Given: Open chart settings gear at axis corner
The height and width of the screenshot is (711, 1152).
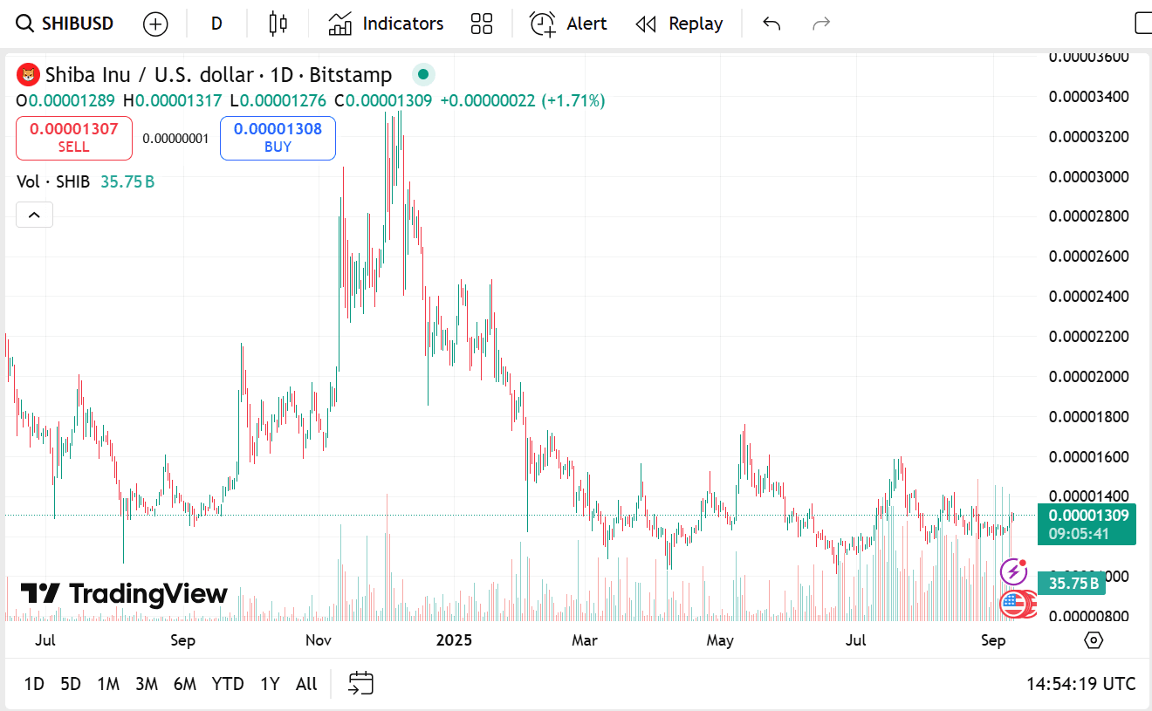Looking at the screenshot, I should (1094, 640).
